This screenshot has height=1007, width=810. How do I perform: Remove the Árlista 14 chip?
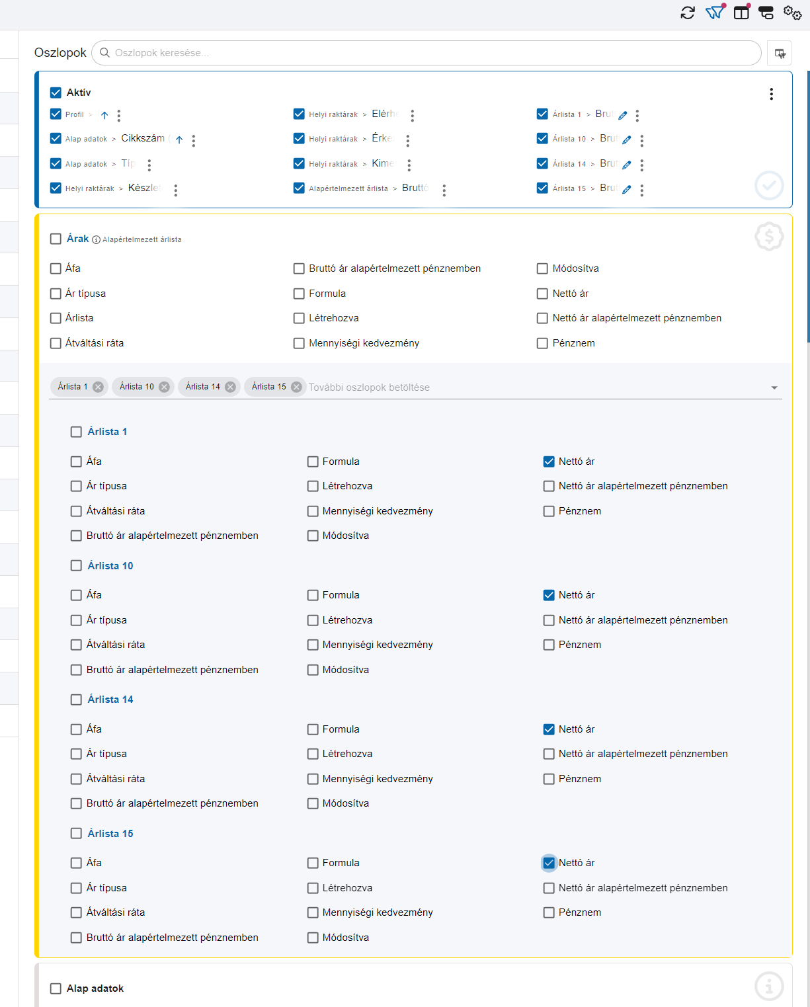[230, 387]
